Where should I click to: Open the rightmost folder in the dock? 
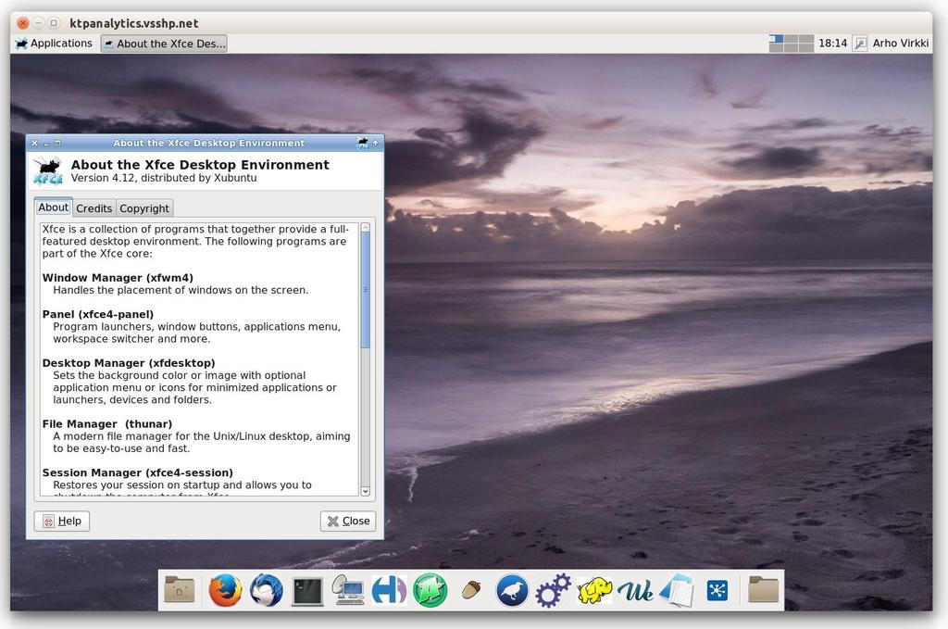click(764, 590)
